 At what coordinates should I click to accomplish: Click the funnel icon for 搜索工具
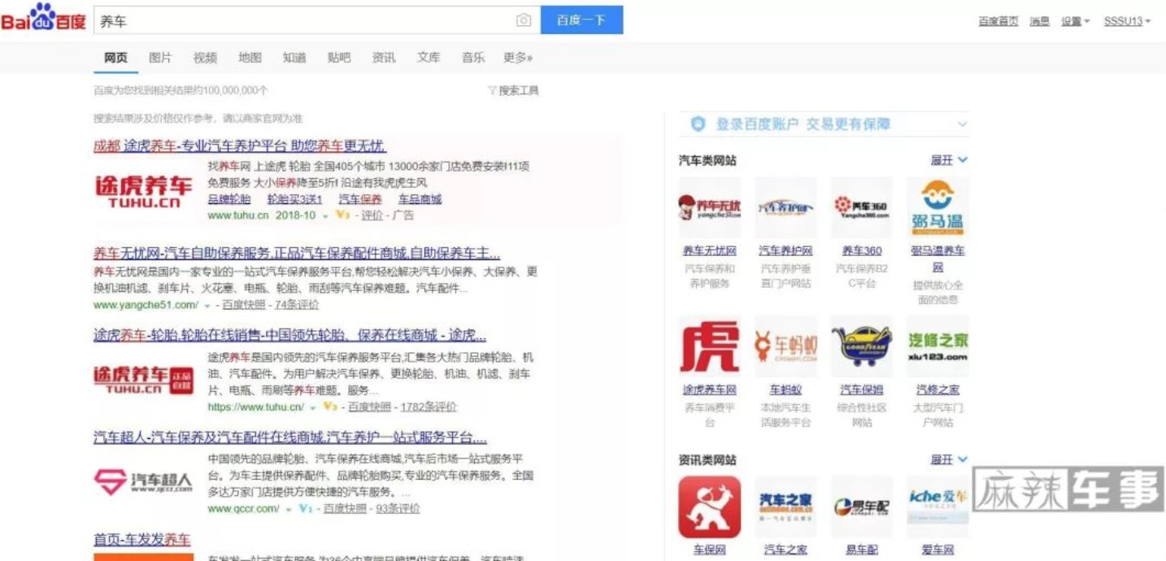click(x=492, y=90)
